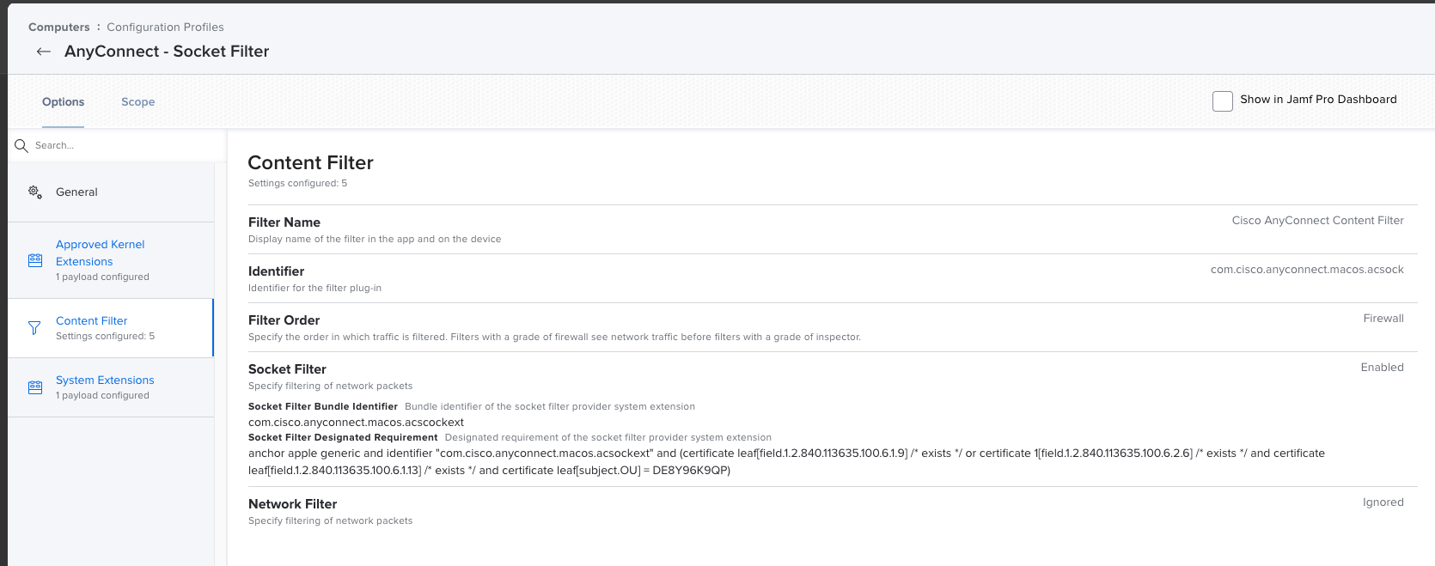Select the Content Filter sidebar entry

point(111,328)
